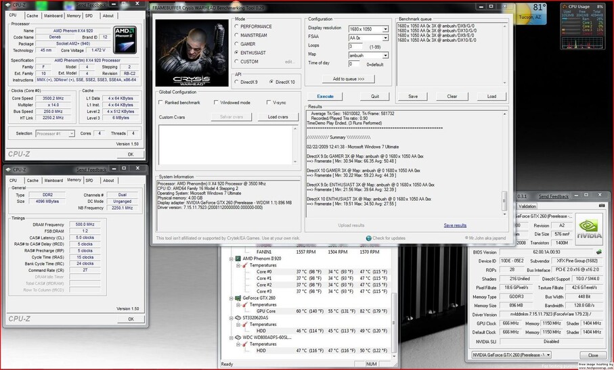Open the SPD tab in top CPU-Z
This screenshot has height=370, width=614.
click(89, 16)
